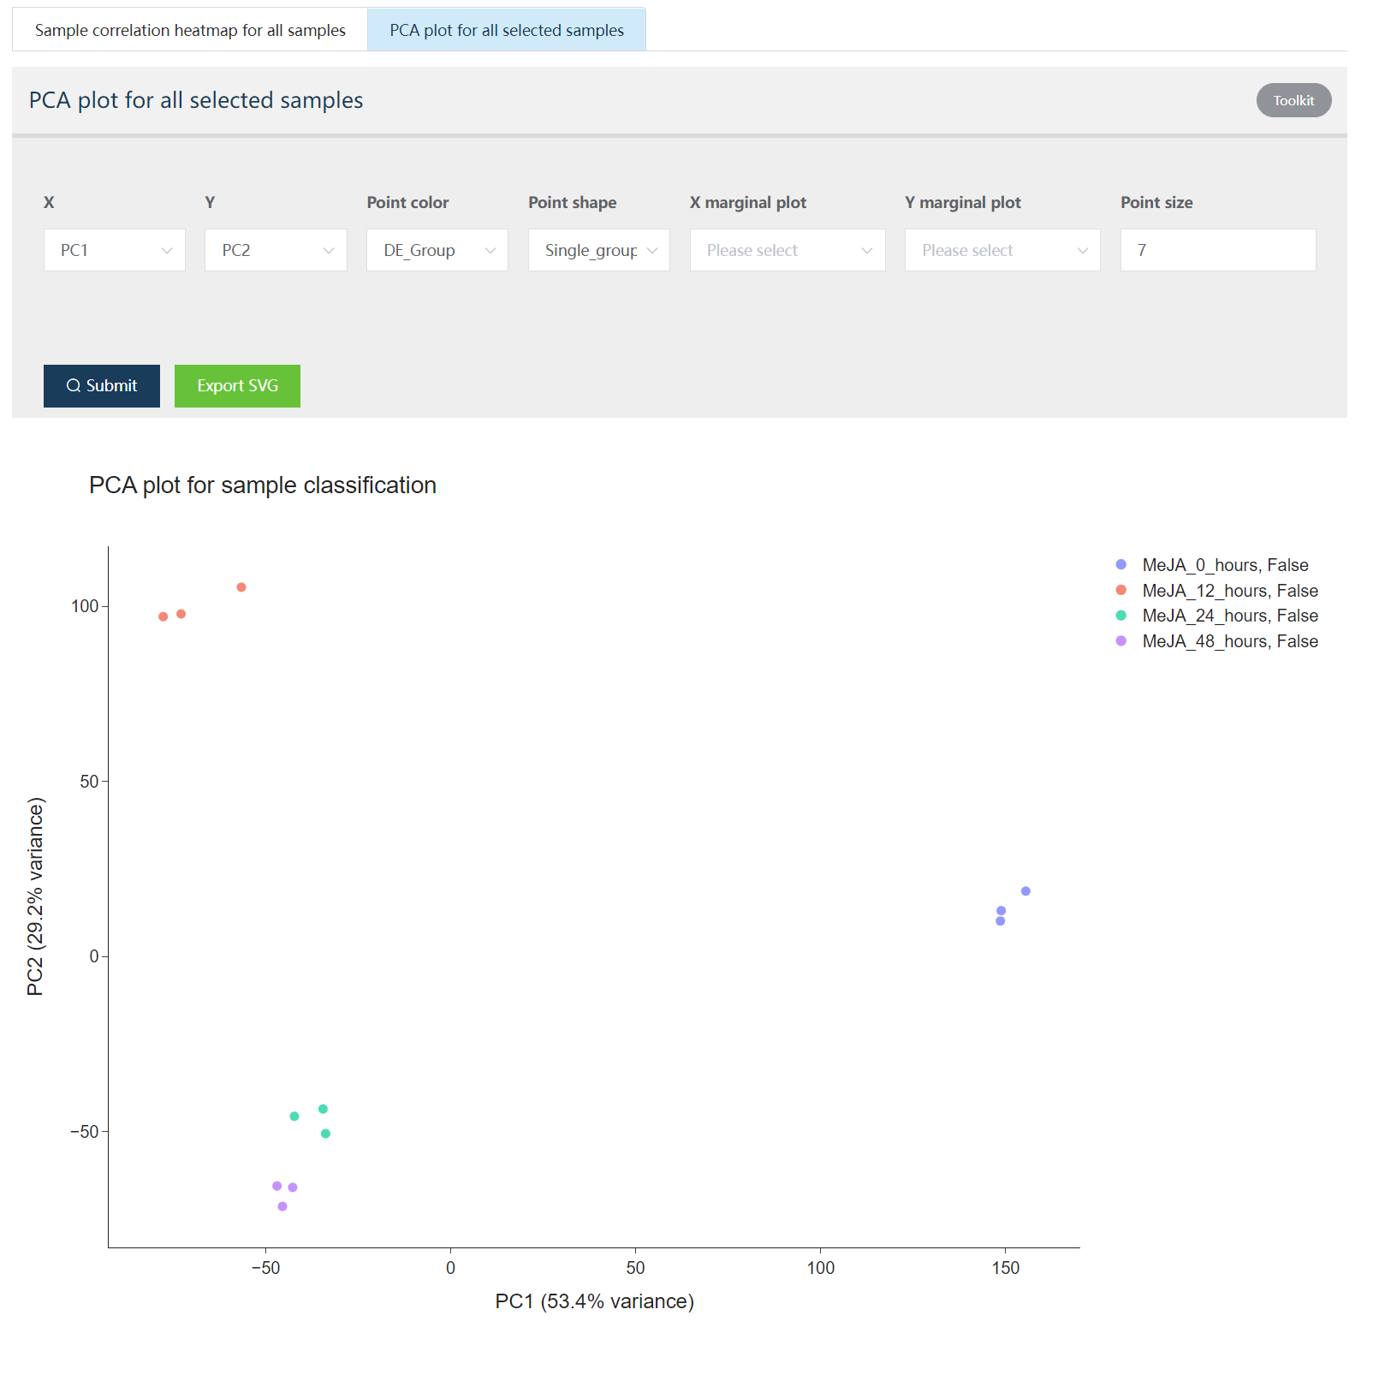Select PCA plot for all selected samples tab
The height and width of the screenshot is (1381, 1379).
click(507, 30)
